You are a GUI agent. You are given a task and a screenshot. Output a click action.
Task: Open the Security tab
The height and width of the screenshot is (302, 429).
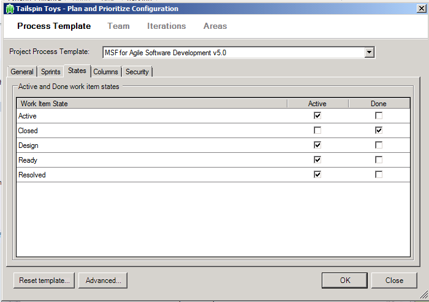tap(137, 72)
